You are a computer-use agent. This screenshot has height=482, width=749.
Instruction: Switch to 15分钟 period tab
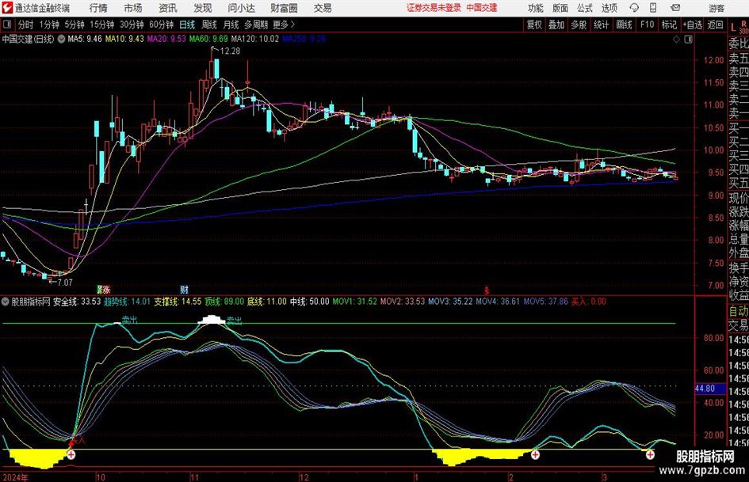click(101, 25)
